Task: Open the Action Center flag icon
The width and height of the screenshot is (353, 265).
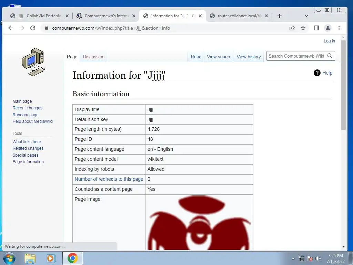Action: (310, 258)
